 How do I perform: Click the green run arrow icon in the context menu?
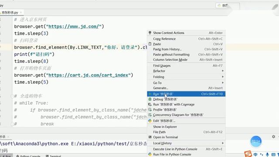(150, 94)
